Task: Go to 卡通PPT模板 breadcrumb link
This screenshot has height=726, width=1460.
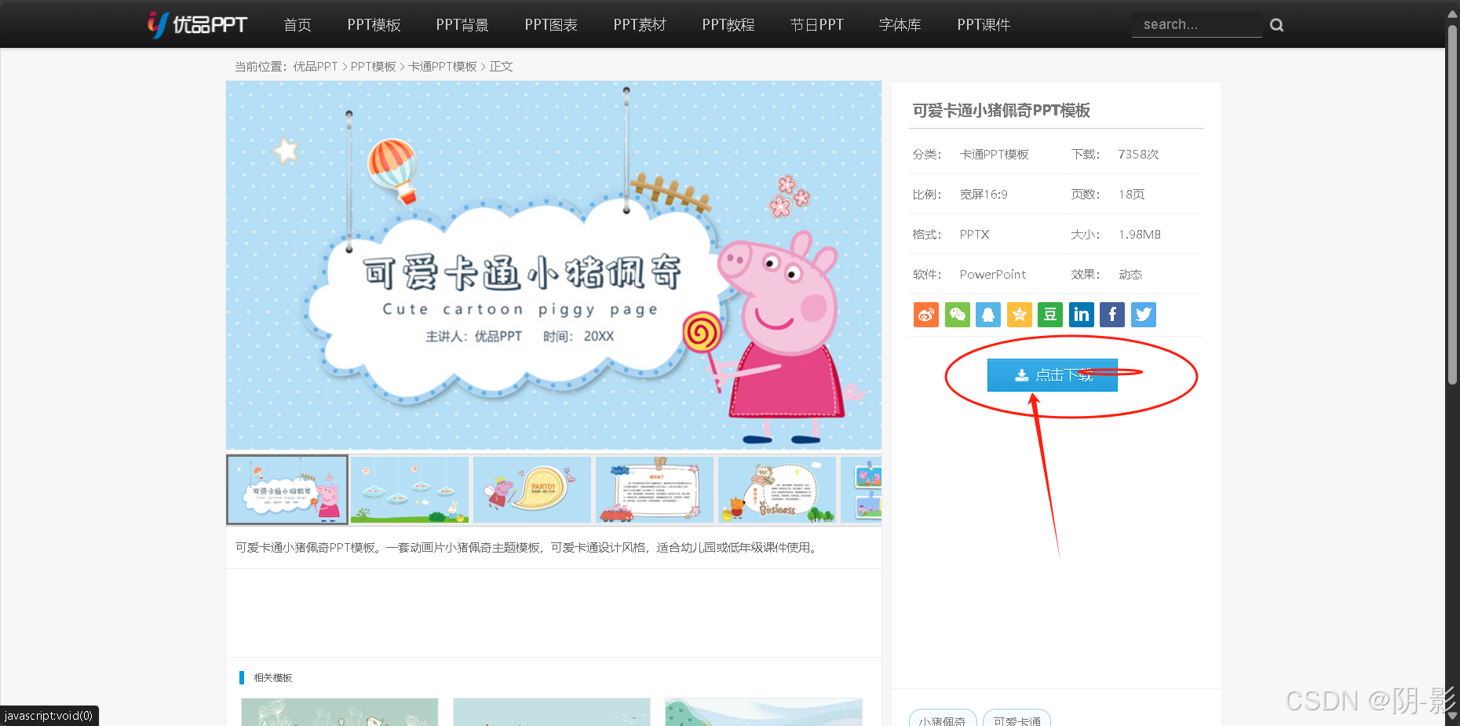Action: click(443, 67)
